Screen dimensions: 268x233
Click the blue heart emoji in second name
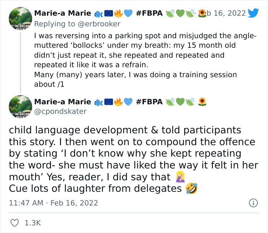[128, 102]
